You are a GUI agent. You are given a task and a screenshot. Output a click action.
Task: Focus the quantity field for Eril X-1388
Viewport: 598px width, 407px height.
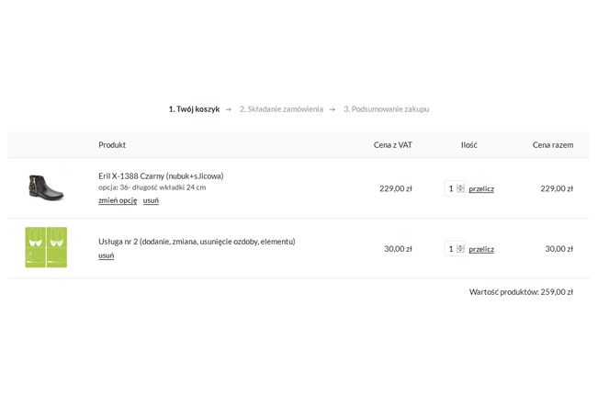pos(451,188)
